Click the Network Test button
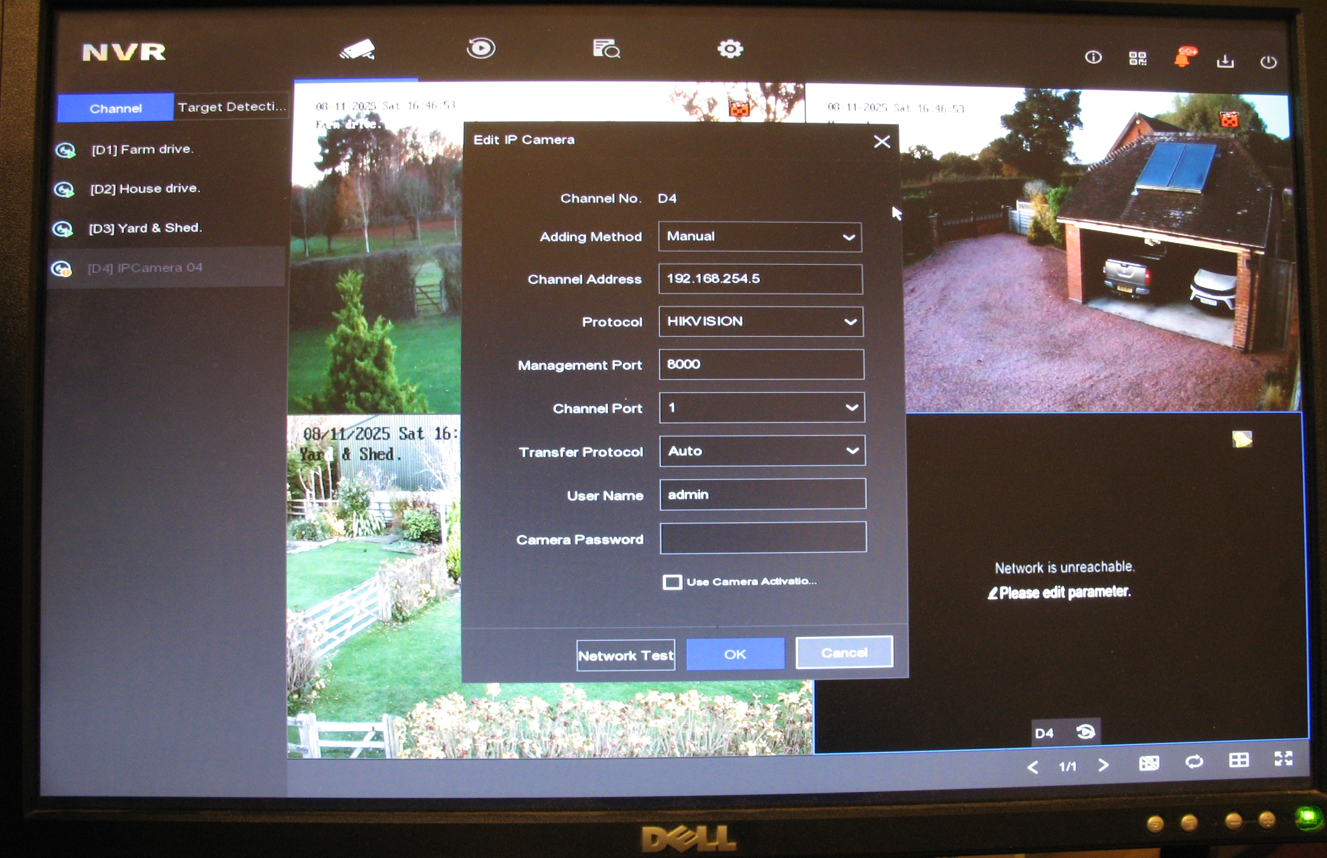The width and height of the screenshot is (1327, 858). [x=626, y=655]
